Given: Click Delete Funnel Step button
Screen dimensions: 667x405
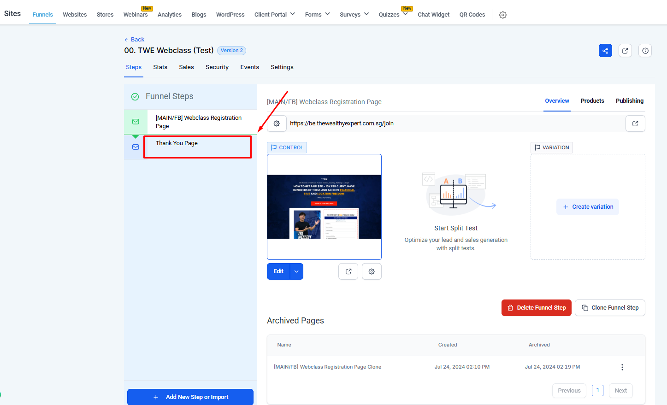Looking at the screenshot, I should pyautogui.click(x=536, y=308).
